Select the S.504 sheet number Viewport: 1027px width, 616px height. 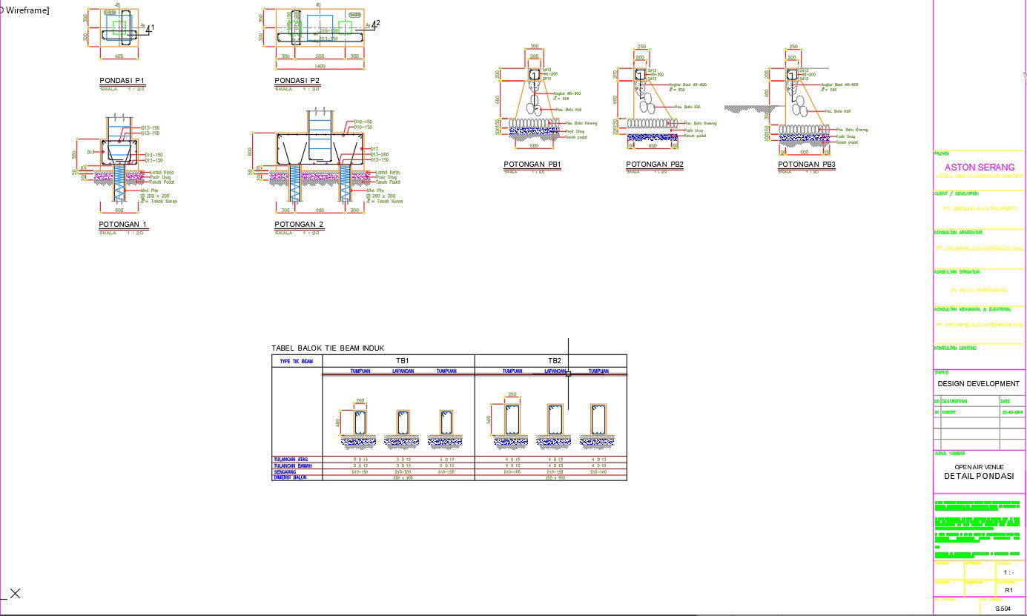(1003, 609)
